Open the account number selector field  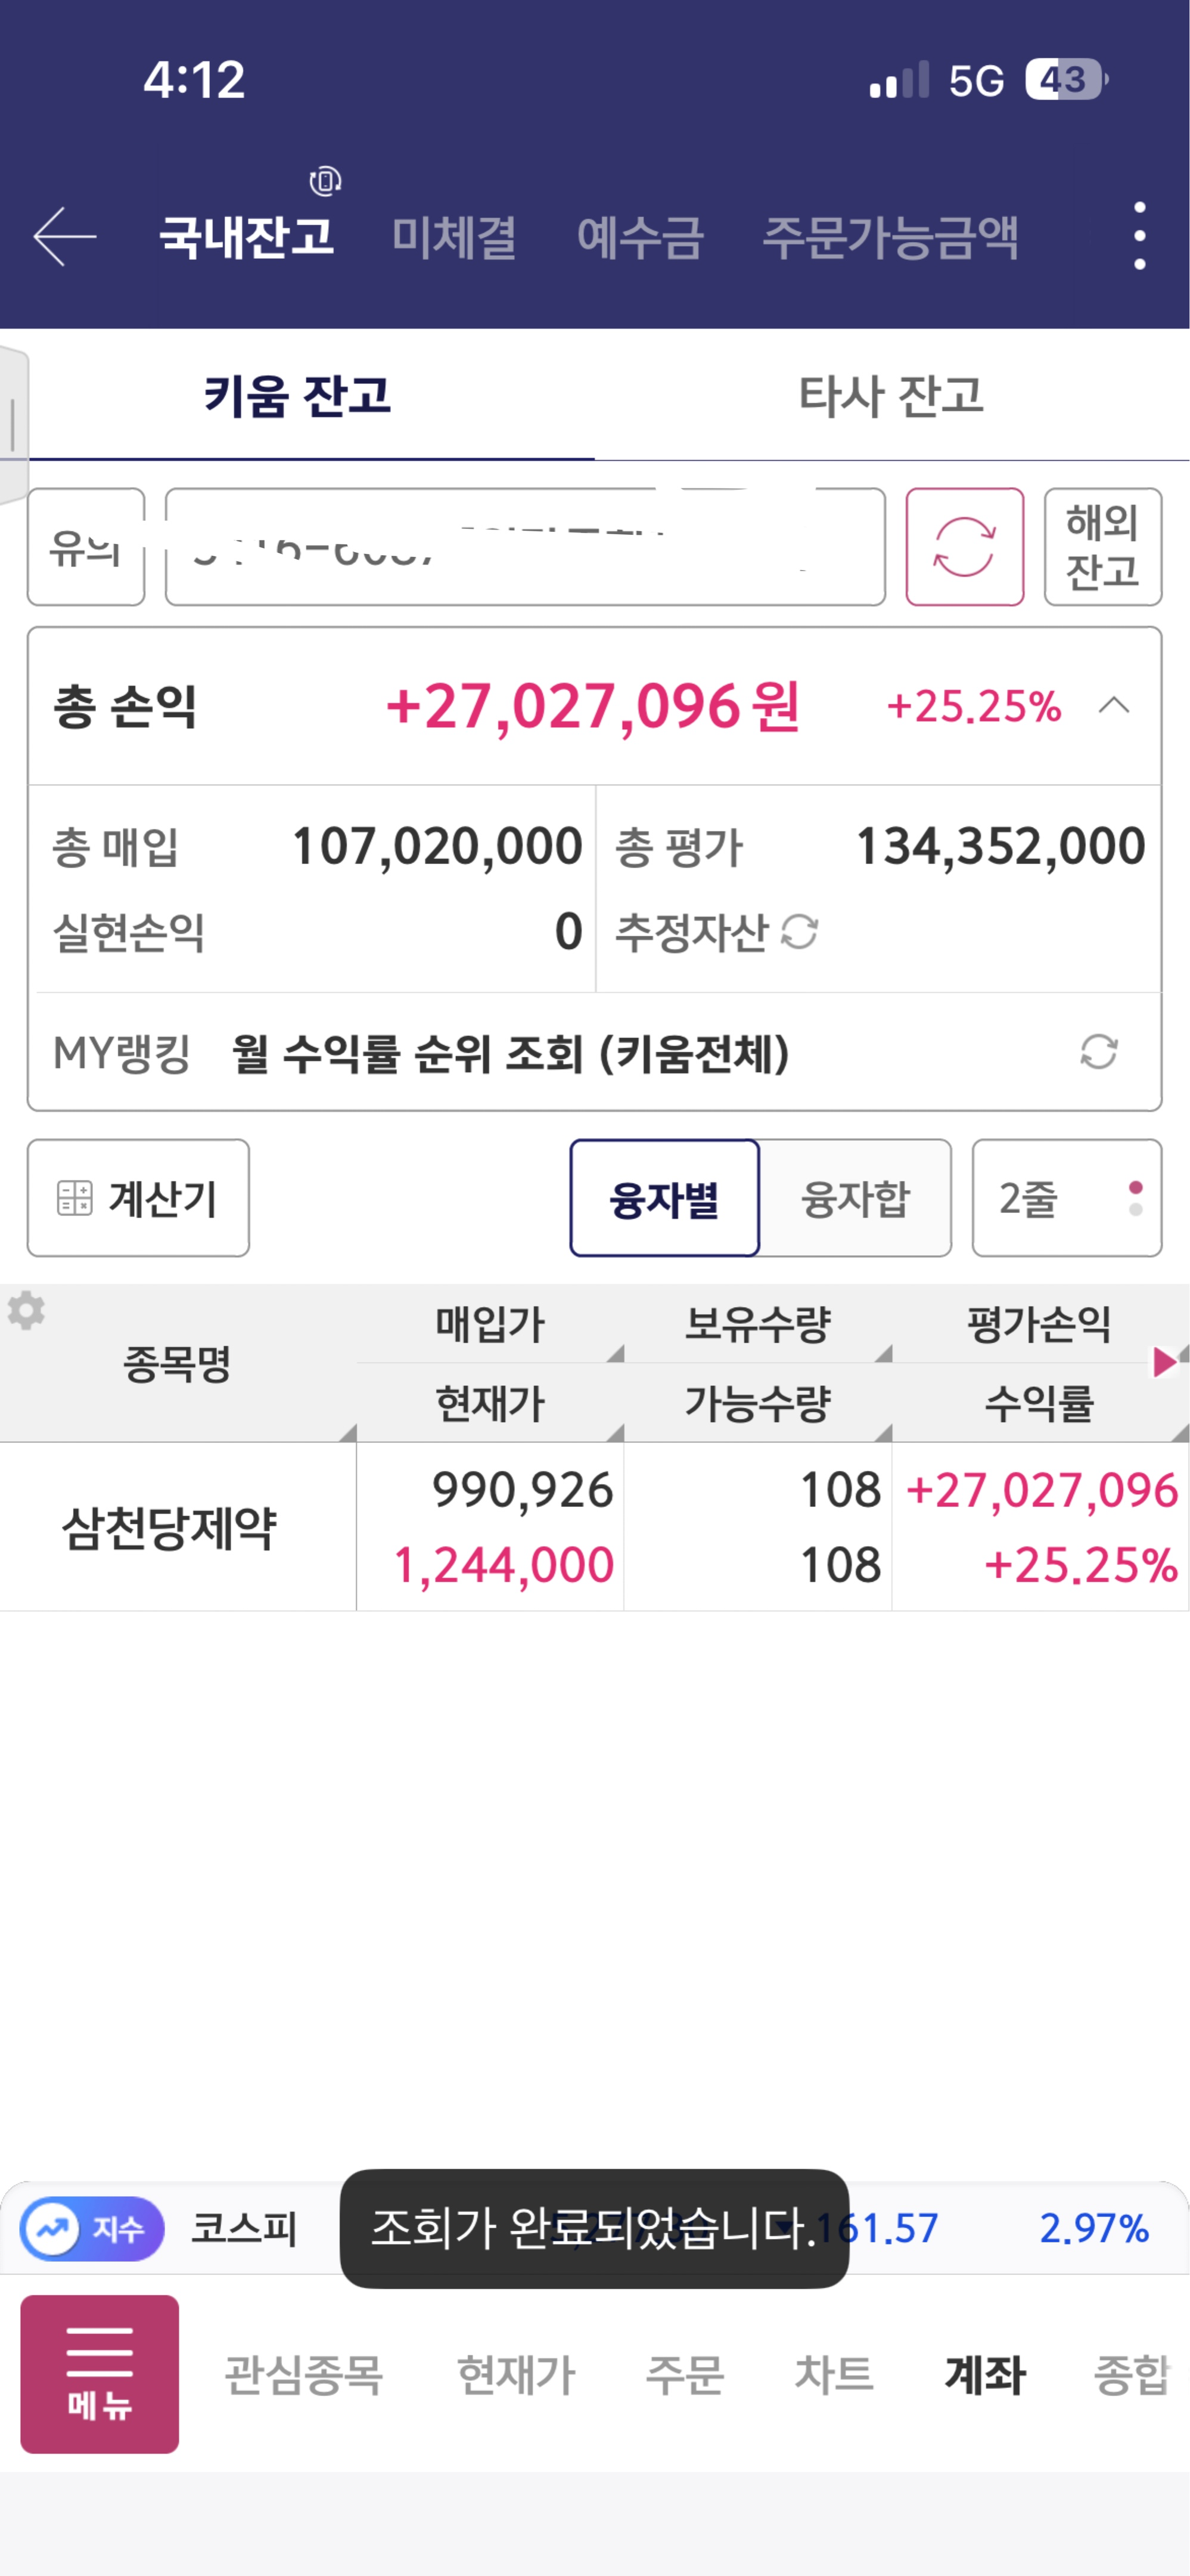(x=524, y=547)
